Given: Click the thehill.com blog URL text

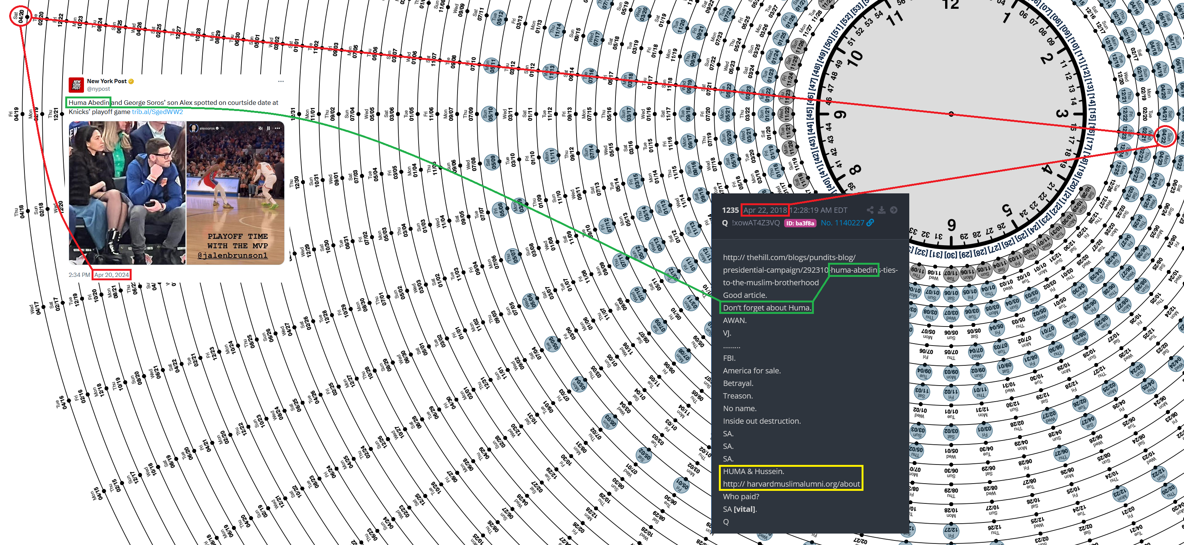Looking at the screenshot, I should [810, 270].
